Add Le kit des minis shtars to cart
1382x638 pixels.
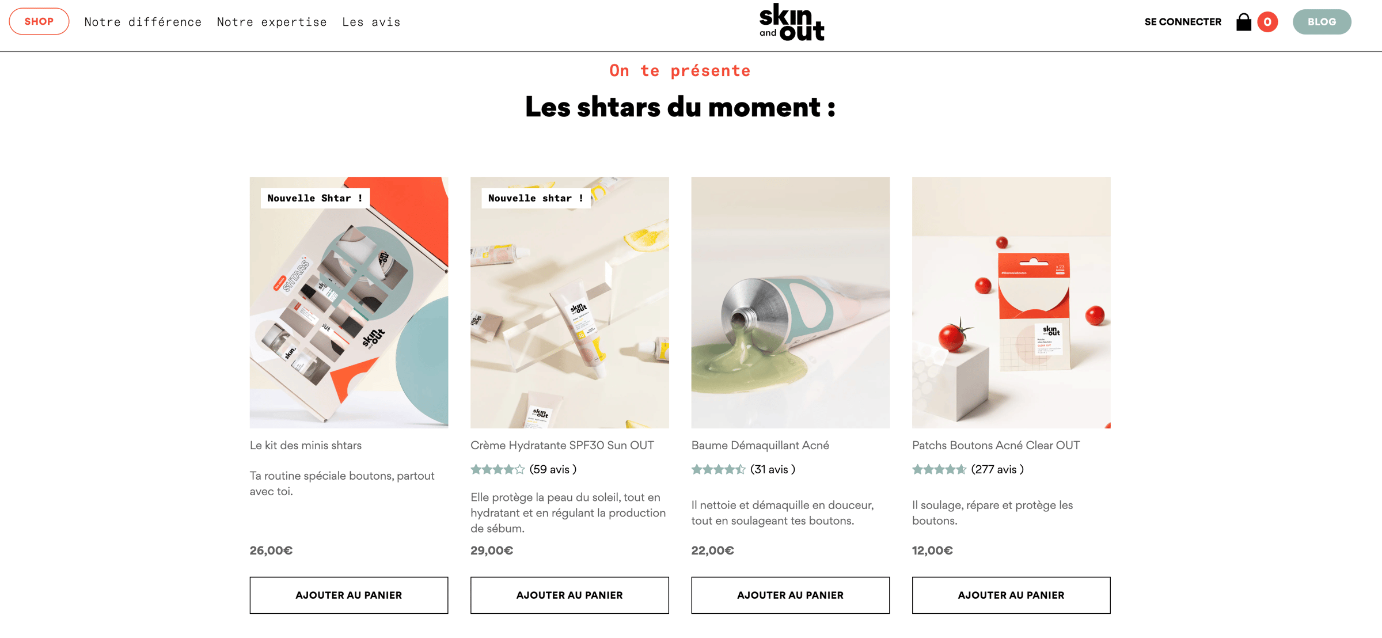pos(349,595)
